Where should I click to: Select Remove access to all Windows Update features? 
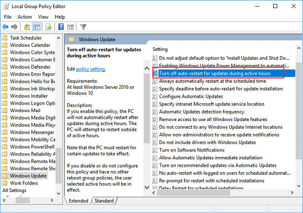213,119
